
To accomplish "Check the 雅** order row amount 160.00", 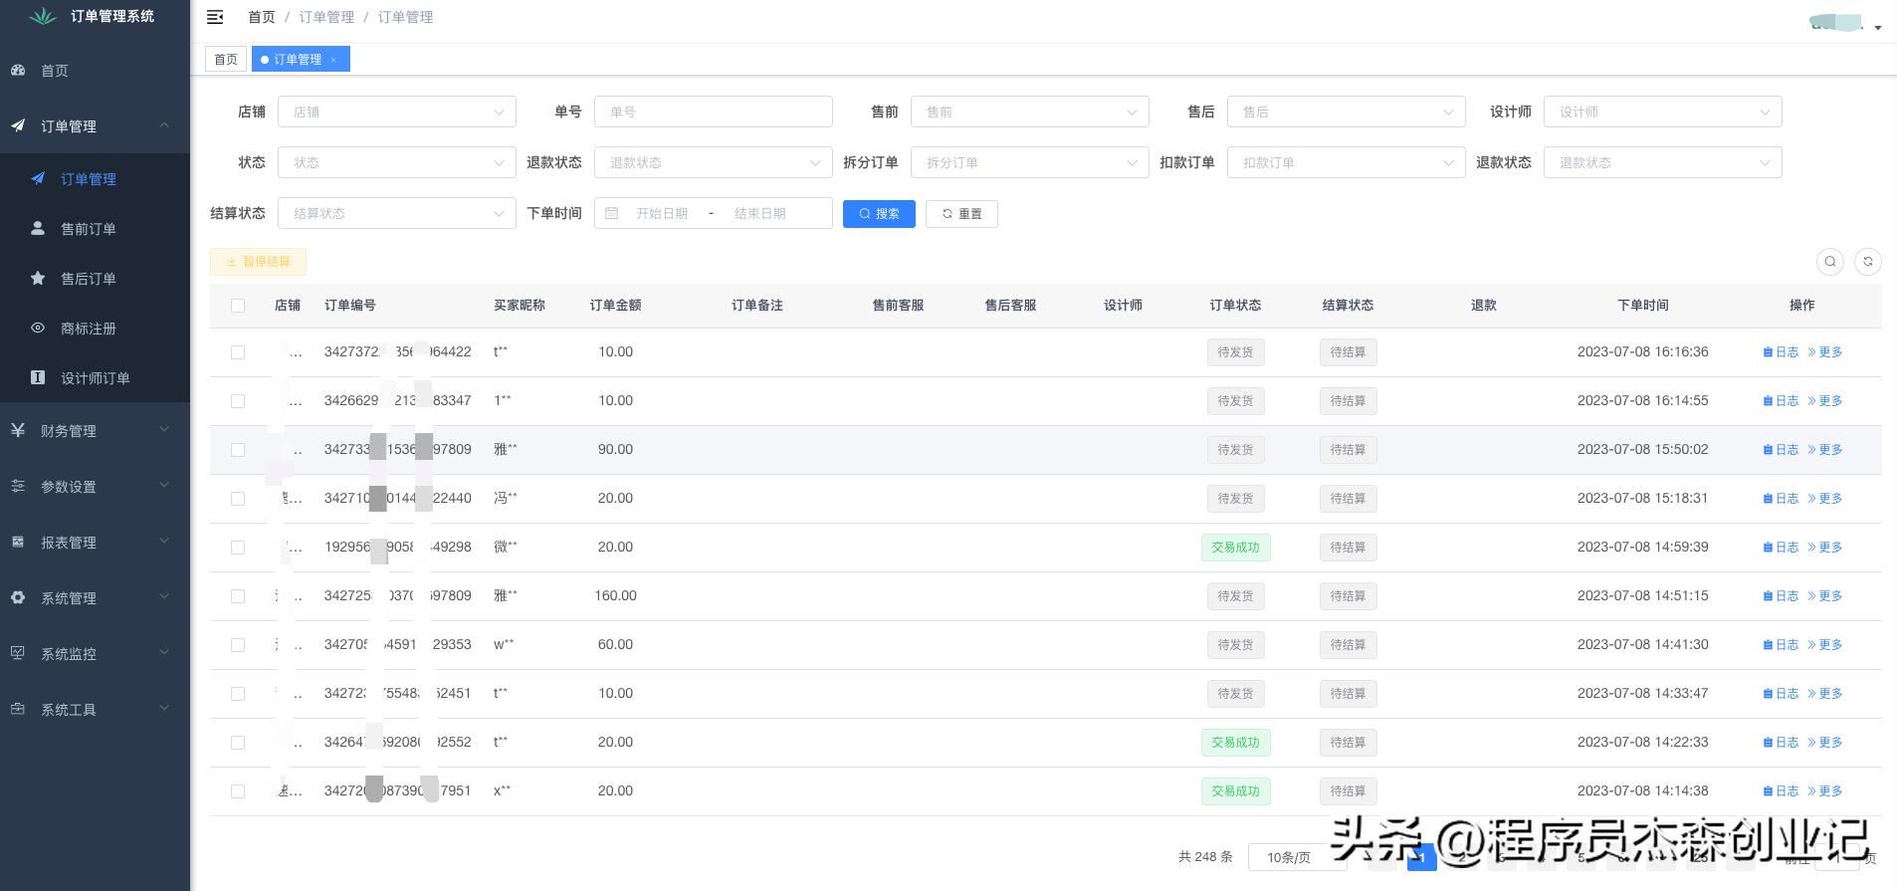I will 238,596.
